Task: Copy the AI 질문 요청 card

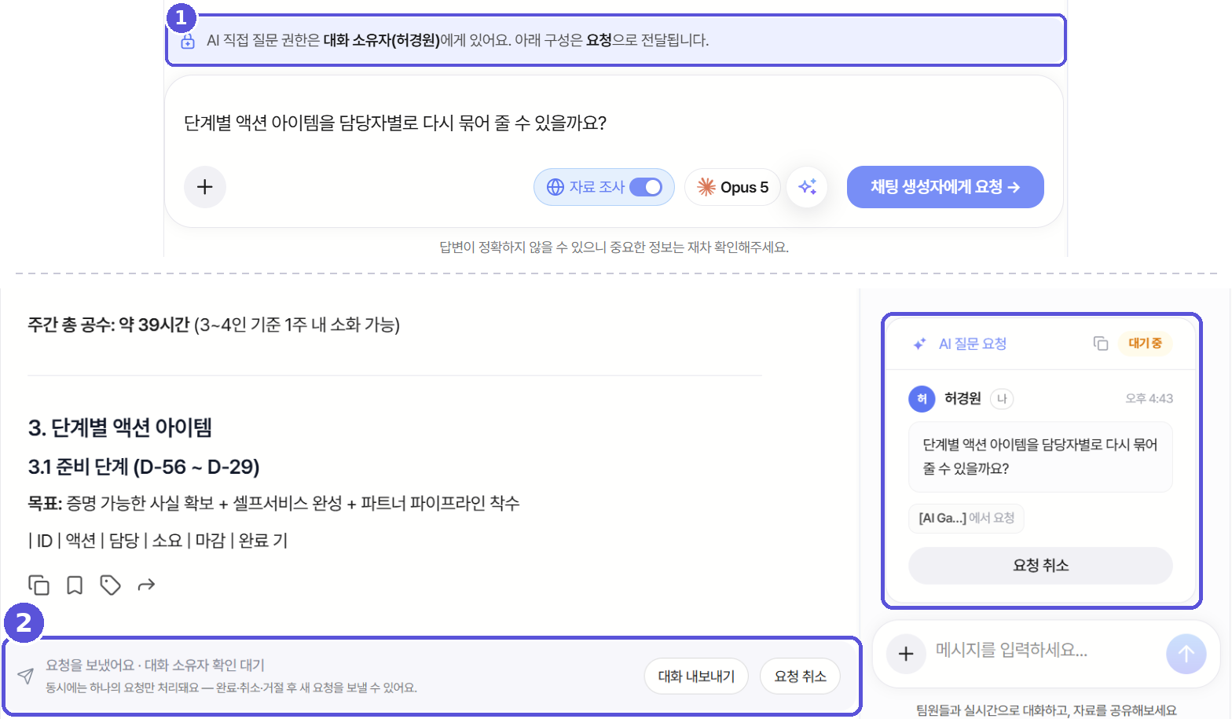Action: 1101,343
